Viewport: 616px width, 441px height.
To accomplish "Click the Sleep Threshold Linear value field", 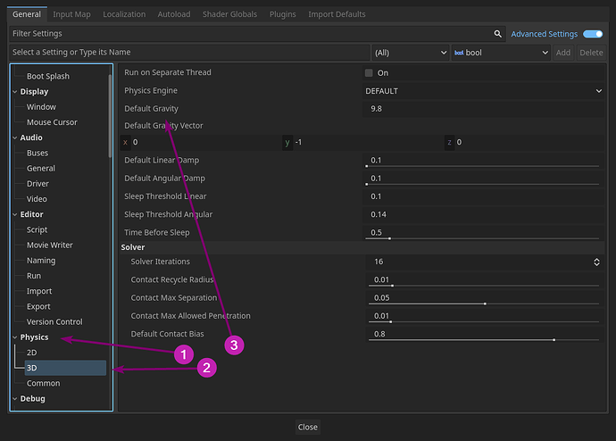I will (483, 196).
